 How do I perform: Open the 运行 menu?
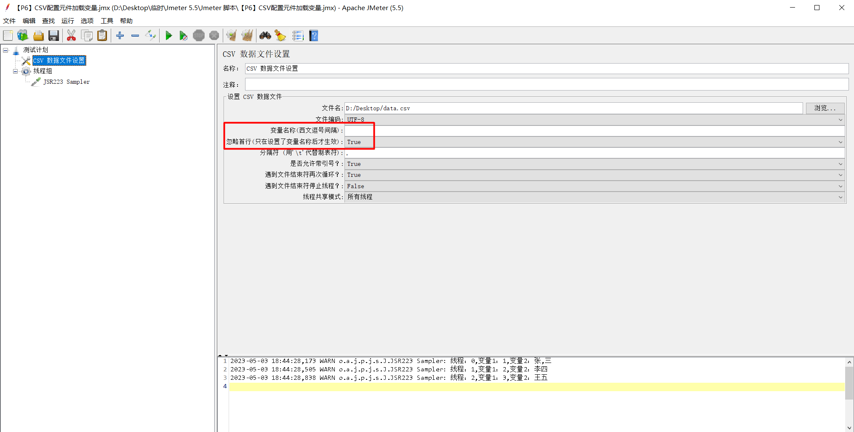click(x=68, y=21)
